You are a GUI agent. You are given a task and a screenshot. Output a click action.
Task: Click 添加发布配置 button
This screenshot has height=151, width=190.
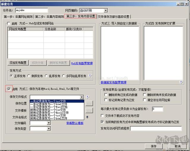(18, 63)
